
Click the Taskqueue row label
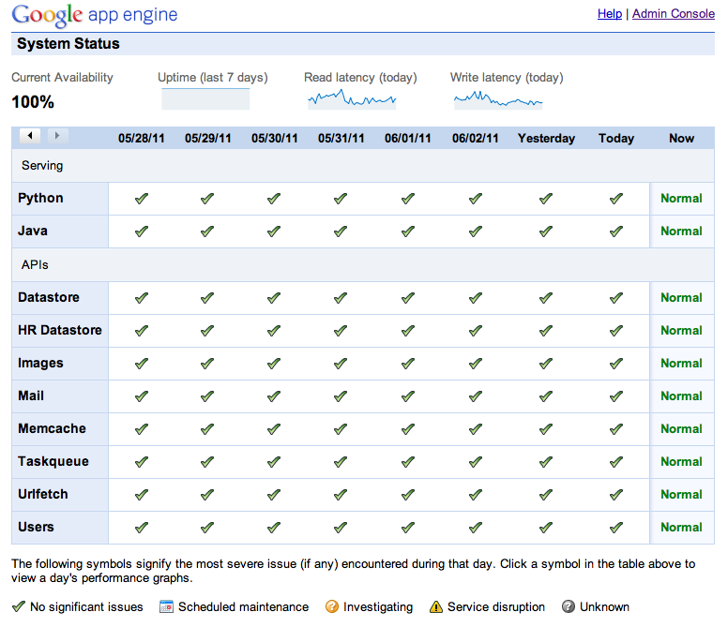click(x=53, y=462)
